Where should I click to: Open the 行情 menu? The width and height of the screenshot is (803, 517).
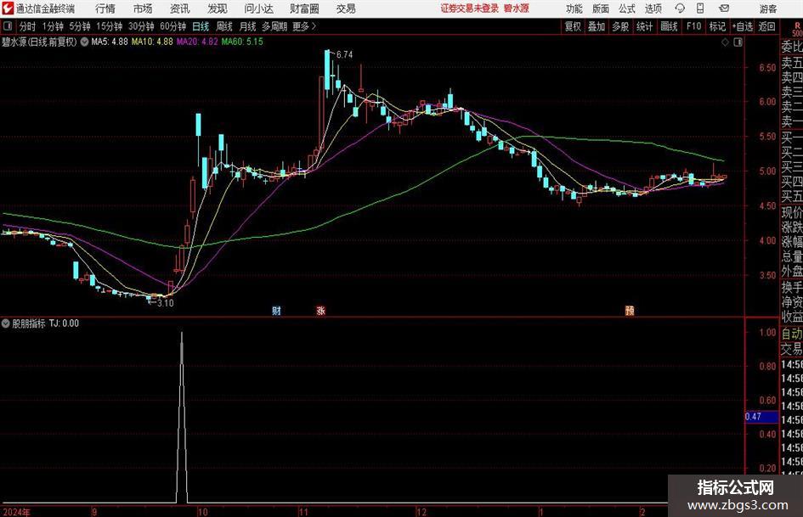coord(105,8)
